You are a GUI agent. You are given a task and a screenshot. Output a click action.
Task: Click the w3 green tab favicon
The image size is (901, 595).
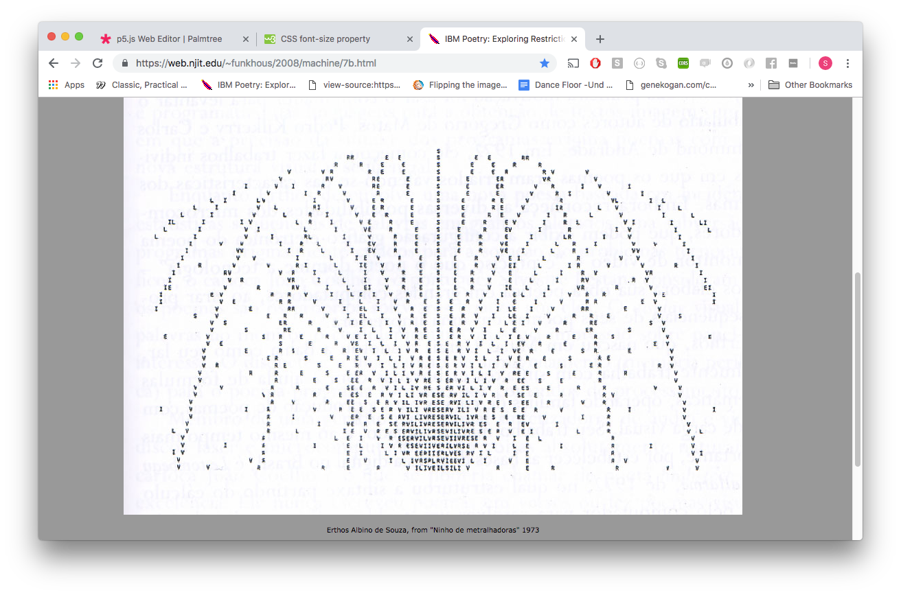[270, 39]
